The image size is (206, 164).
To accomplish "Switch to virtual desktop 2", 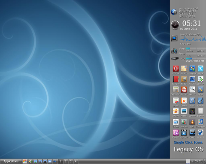I will pyautogui.click(x=66, y=161).
